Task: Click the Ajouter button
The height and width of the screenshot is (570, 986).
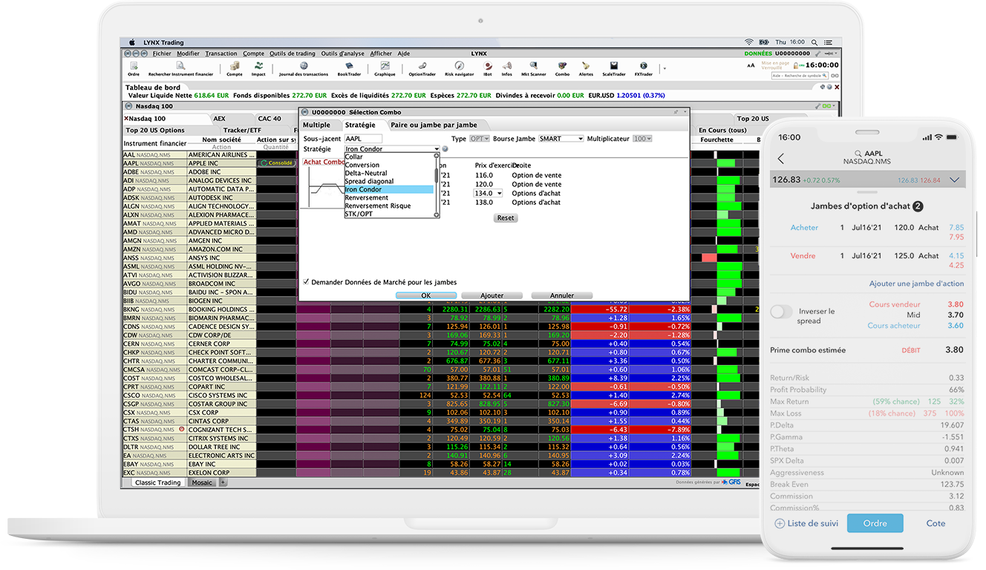Action: point(492,295)
